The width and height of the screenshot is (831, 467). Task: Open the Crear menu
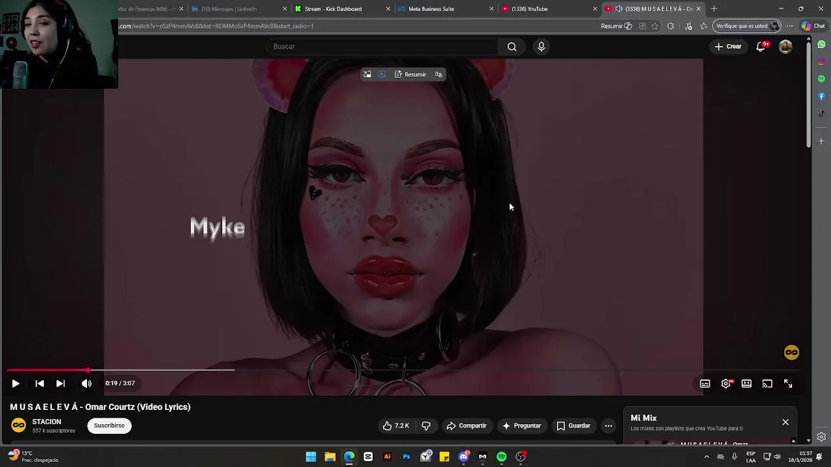pyautogui.click(x=728, y=47)
